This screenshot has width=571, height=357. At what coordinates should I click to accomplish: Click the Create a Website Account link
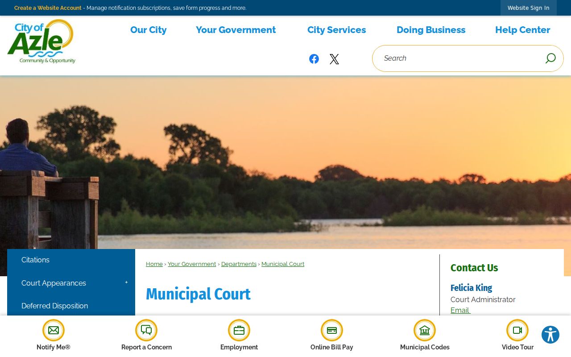48,8
